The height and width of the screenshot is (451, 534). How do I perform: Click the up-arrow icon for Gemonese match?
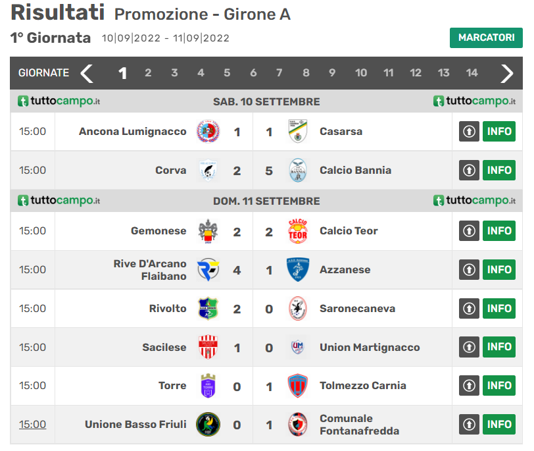tap(469, 231)
